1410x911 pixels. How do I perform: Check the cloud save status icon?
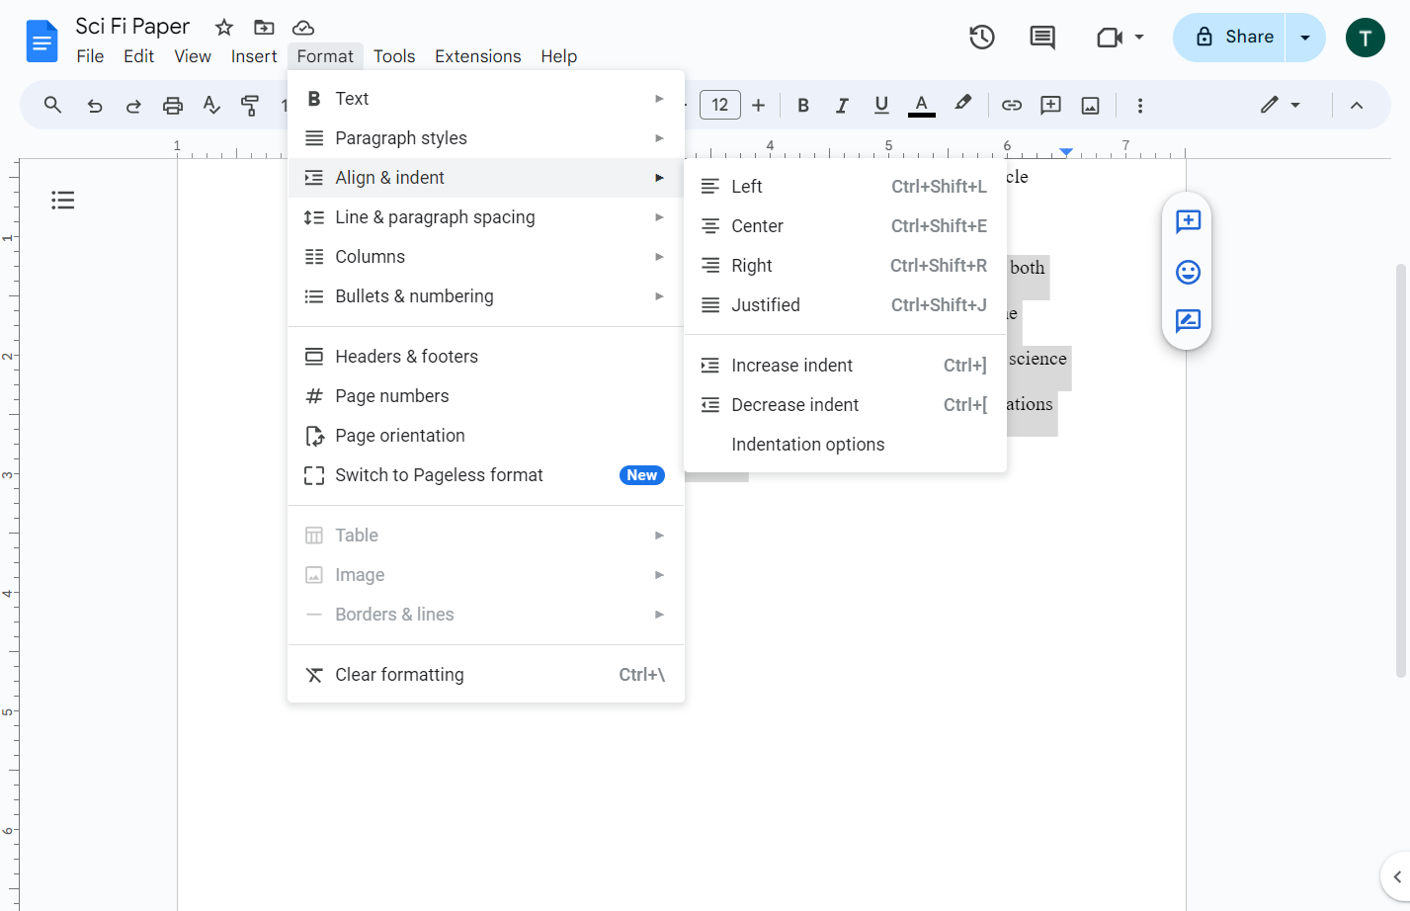(x=303, y=28)
